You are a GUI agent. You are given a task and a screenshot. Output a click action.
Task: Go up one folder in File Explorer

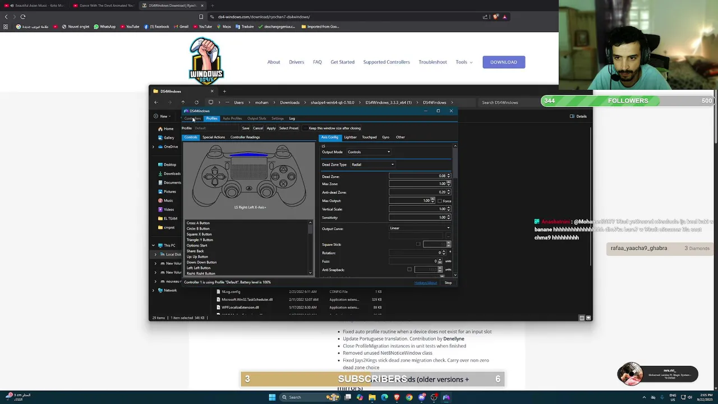click(183, 102)
